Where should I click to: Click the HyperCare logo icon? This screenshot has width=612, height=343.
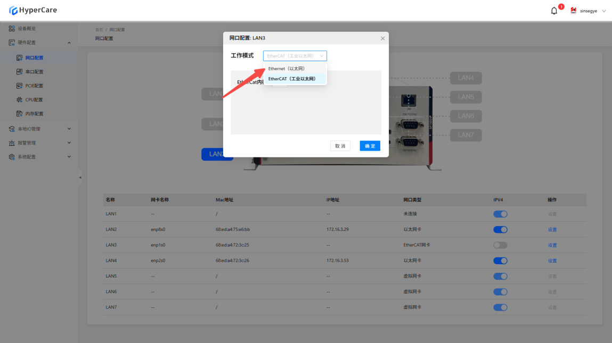[13, 11]
